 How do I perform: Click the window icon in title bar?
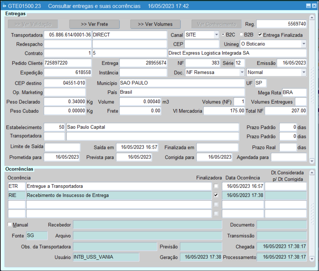pyautogui.click(x=4, y=6)
